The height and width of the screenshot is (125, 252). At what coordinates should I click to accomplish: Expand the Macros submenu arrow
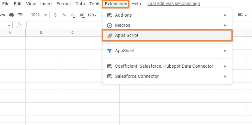point(225,25)
